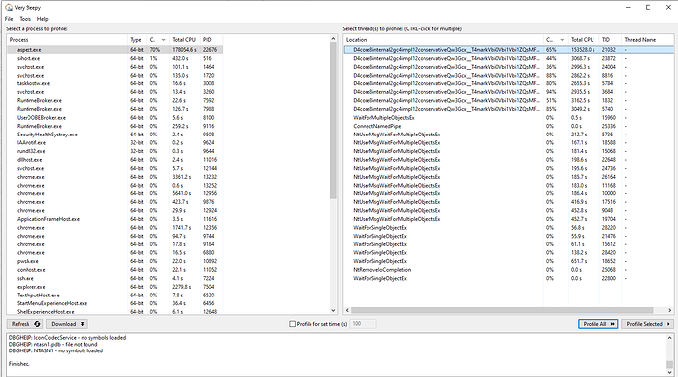Click the Download button
Image resolution: width=678 pixels, height=377 pixels.
click(x=67, y=324)
